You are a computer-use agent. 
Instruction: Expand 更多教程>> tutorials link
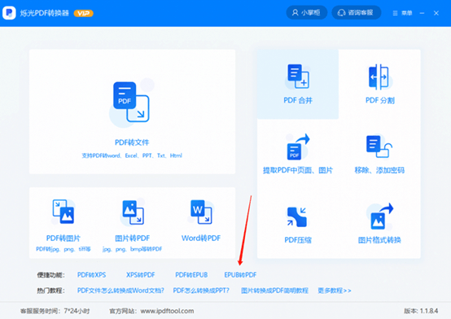point(335,291)
